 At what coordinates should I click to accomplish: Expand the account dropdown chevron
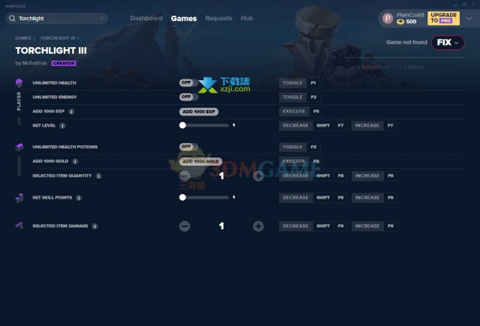(469, 18)
